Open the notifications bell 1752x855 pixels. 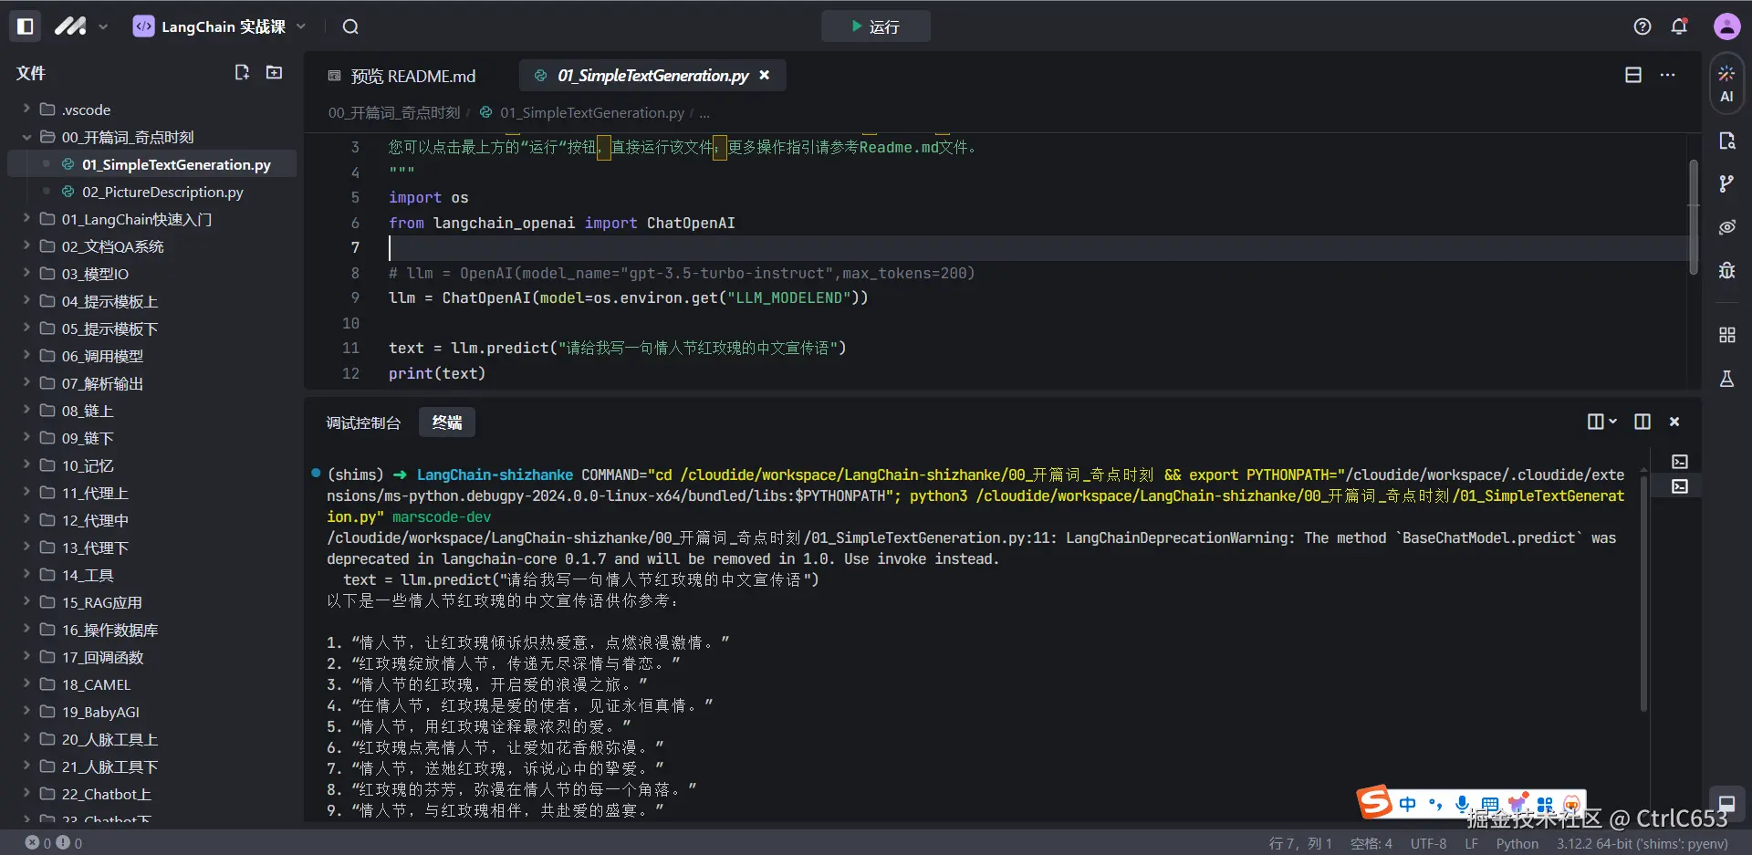1679,26
